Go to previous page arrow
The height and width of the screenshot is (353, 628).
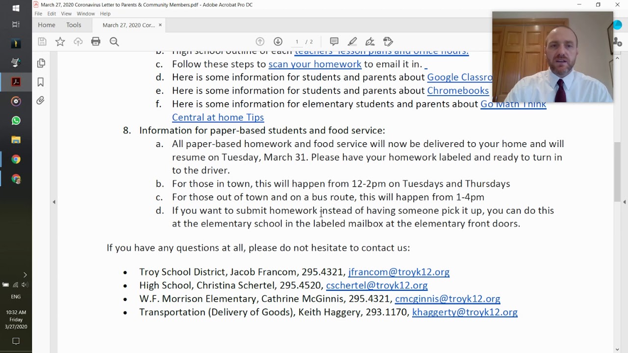point(260,42)
